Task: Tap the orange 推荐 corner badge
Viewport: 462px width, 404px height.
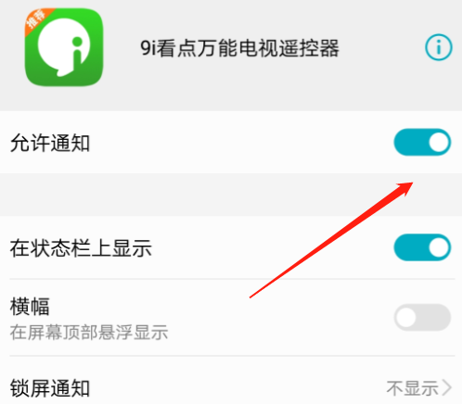Action: tap(36, 20)
